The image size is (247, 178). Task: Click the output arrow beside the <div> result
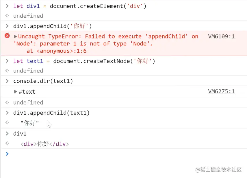[7, 144]
